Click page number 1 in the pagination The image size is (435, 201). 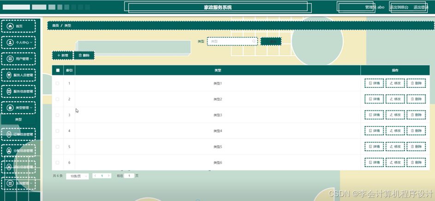coord(102,176)
